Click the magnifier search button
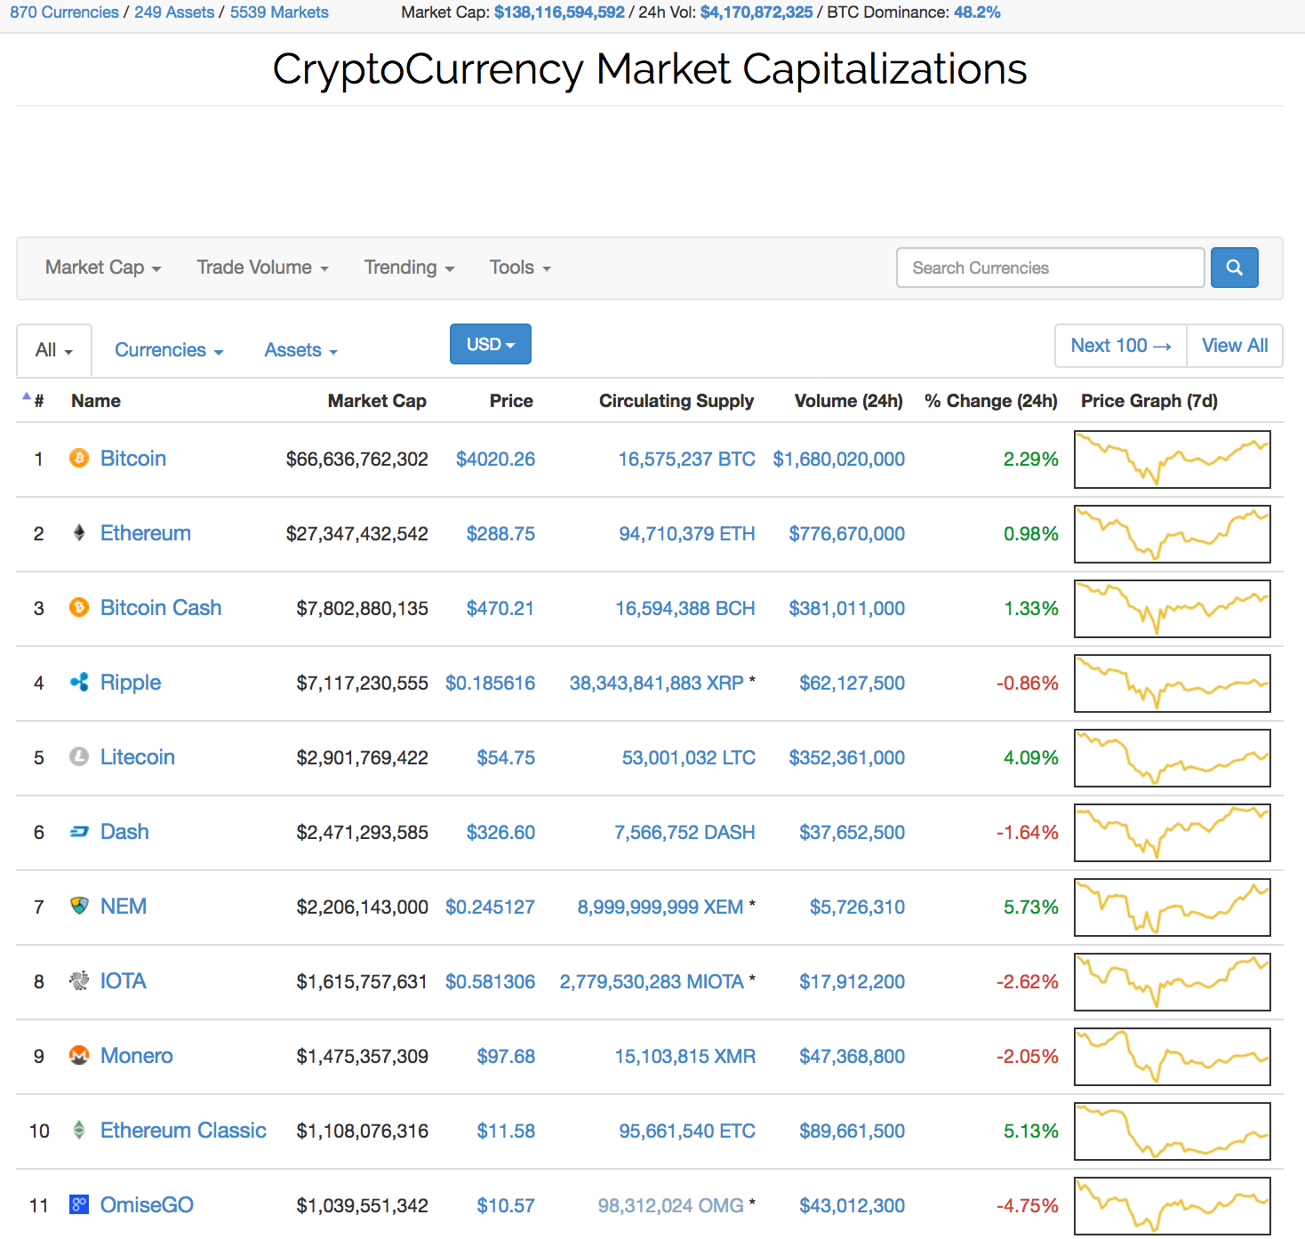This screenshot has width=1305, height=1239. click(x=1235, y=268)
